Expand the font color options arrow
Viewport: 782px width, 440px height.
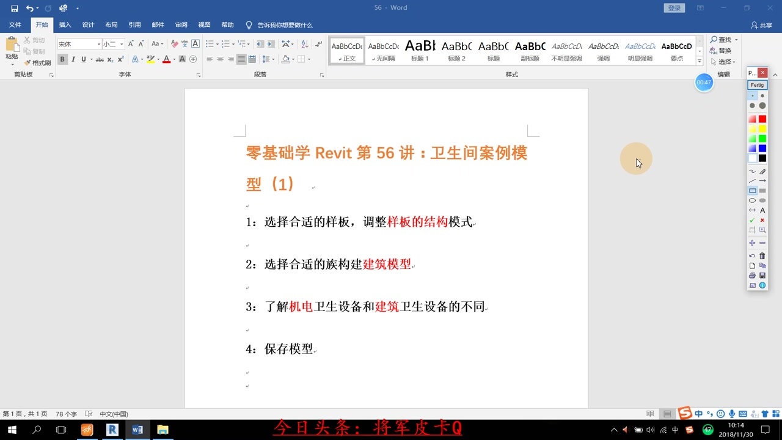point(174,59)
